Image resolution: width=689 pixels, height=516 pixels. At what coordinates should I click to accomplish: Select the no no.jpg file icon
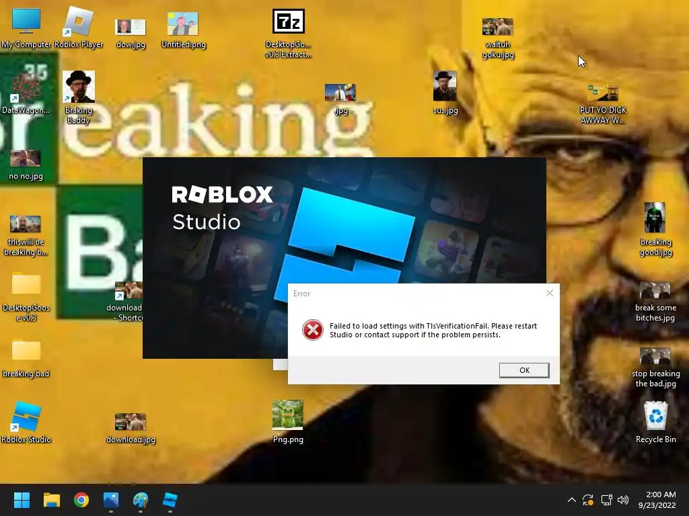(26, 165)
